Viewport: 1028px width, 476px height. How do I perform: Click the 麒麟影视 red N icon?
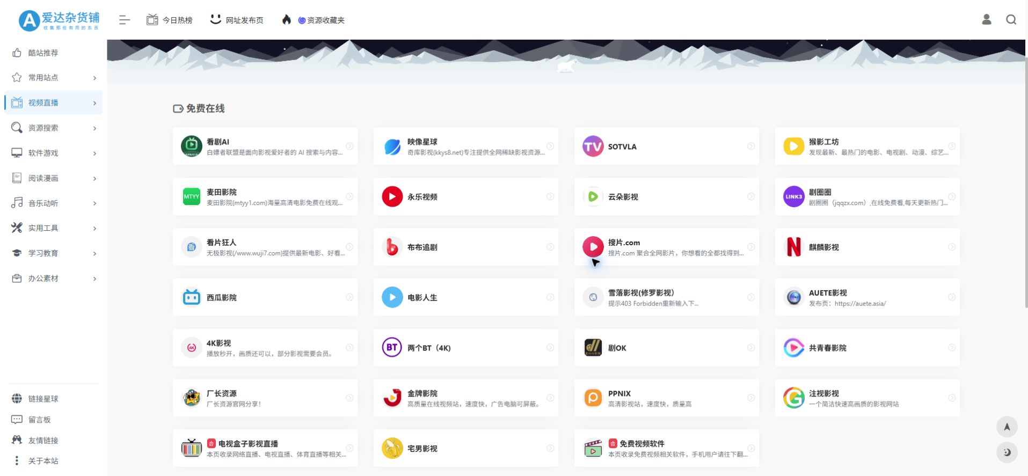tap(794, 247)
